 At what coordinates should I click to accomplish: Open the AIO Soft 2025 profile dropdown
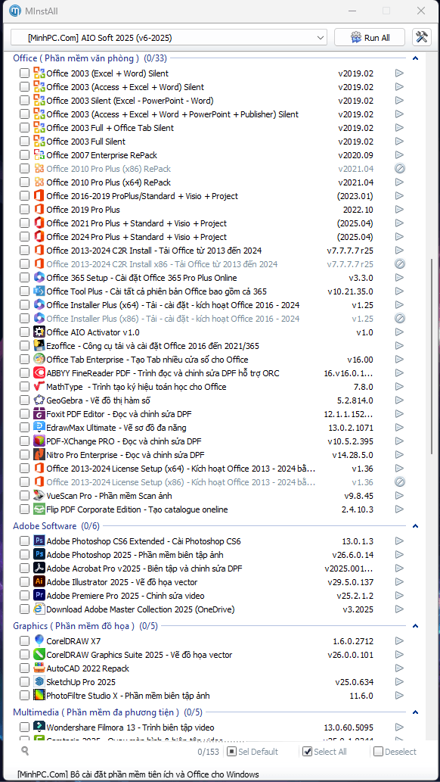169,37
